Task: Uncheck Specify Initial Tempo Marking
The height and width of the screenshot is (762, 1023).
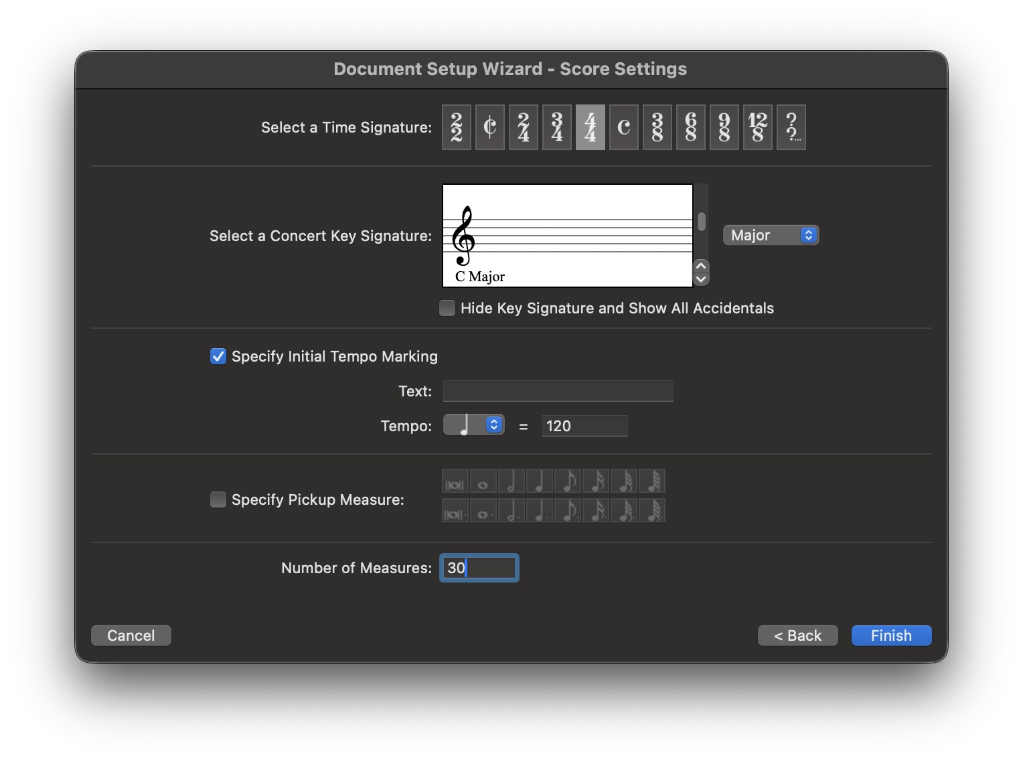Action: (218, 356)
